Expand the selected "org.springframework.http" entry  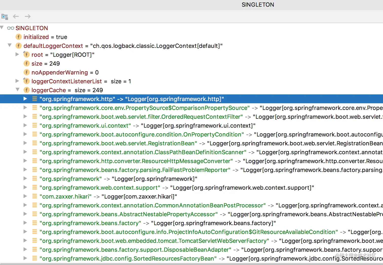point(25,99)
